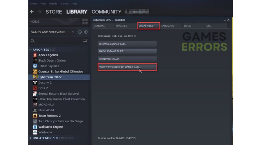
Task: Go to the Store section
Action: click(54, 12)
